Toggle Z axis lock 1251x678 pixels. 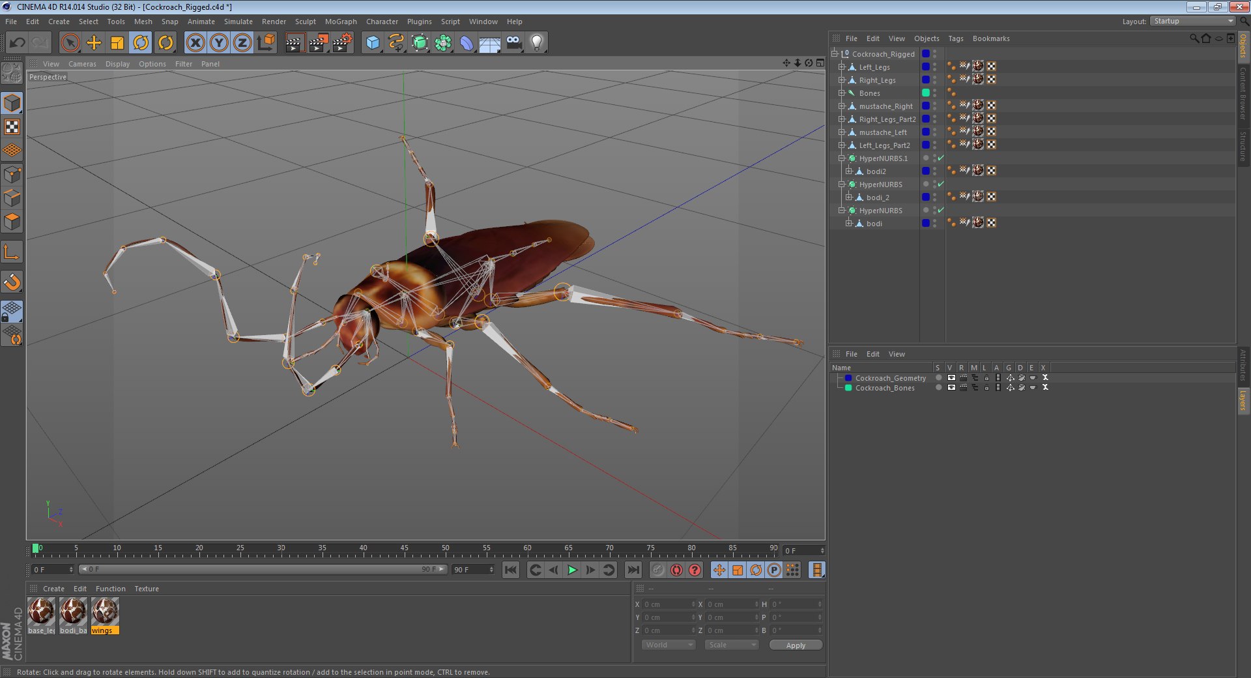(x=242, y=43)
